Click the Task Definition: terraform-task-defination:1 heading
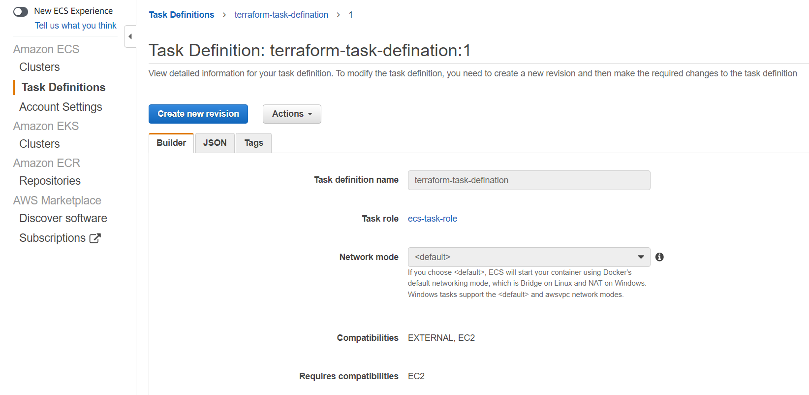Image resolution: width=809 pixels, height=395 pixels. 310,50
